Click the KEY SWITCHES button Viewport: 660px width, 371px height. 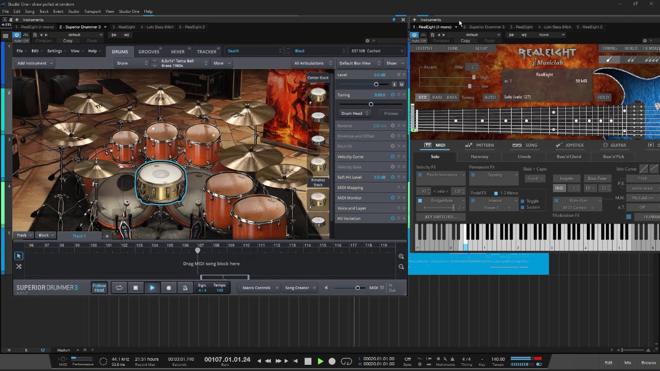440,217
